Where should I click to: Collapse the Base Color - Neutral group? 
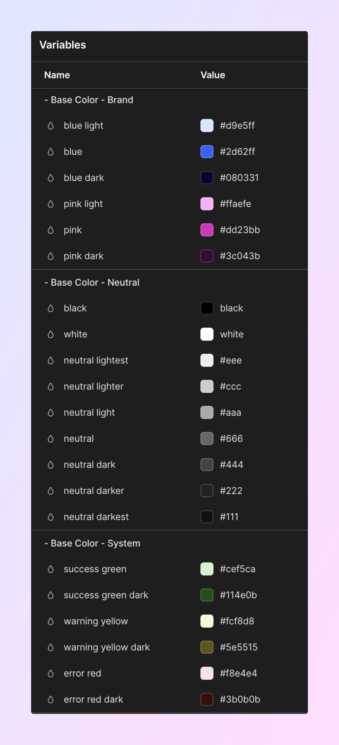92,282
